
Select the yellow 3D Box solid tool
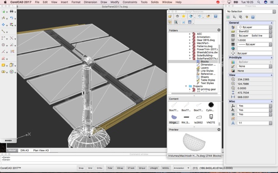[3, 65]
